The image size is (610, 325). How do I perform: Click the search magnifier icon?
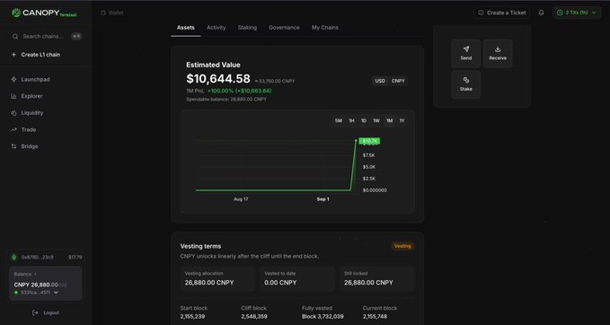tap(14, 37)
